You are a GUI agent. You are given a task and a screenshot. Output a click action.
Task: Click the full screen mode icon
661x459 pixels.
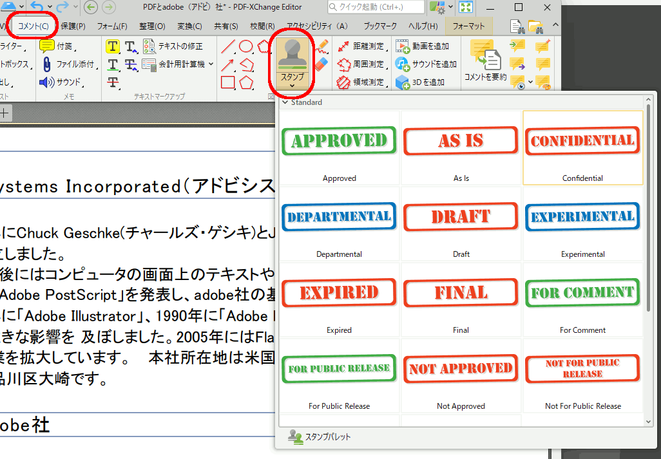(x=466, y=7)
